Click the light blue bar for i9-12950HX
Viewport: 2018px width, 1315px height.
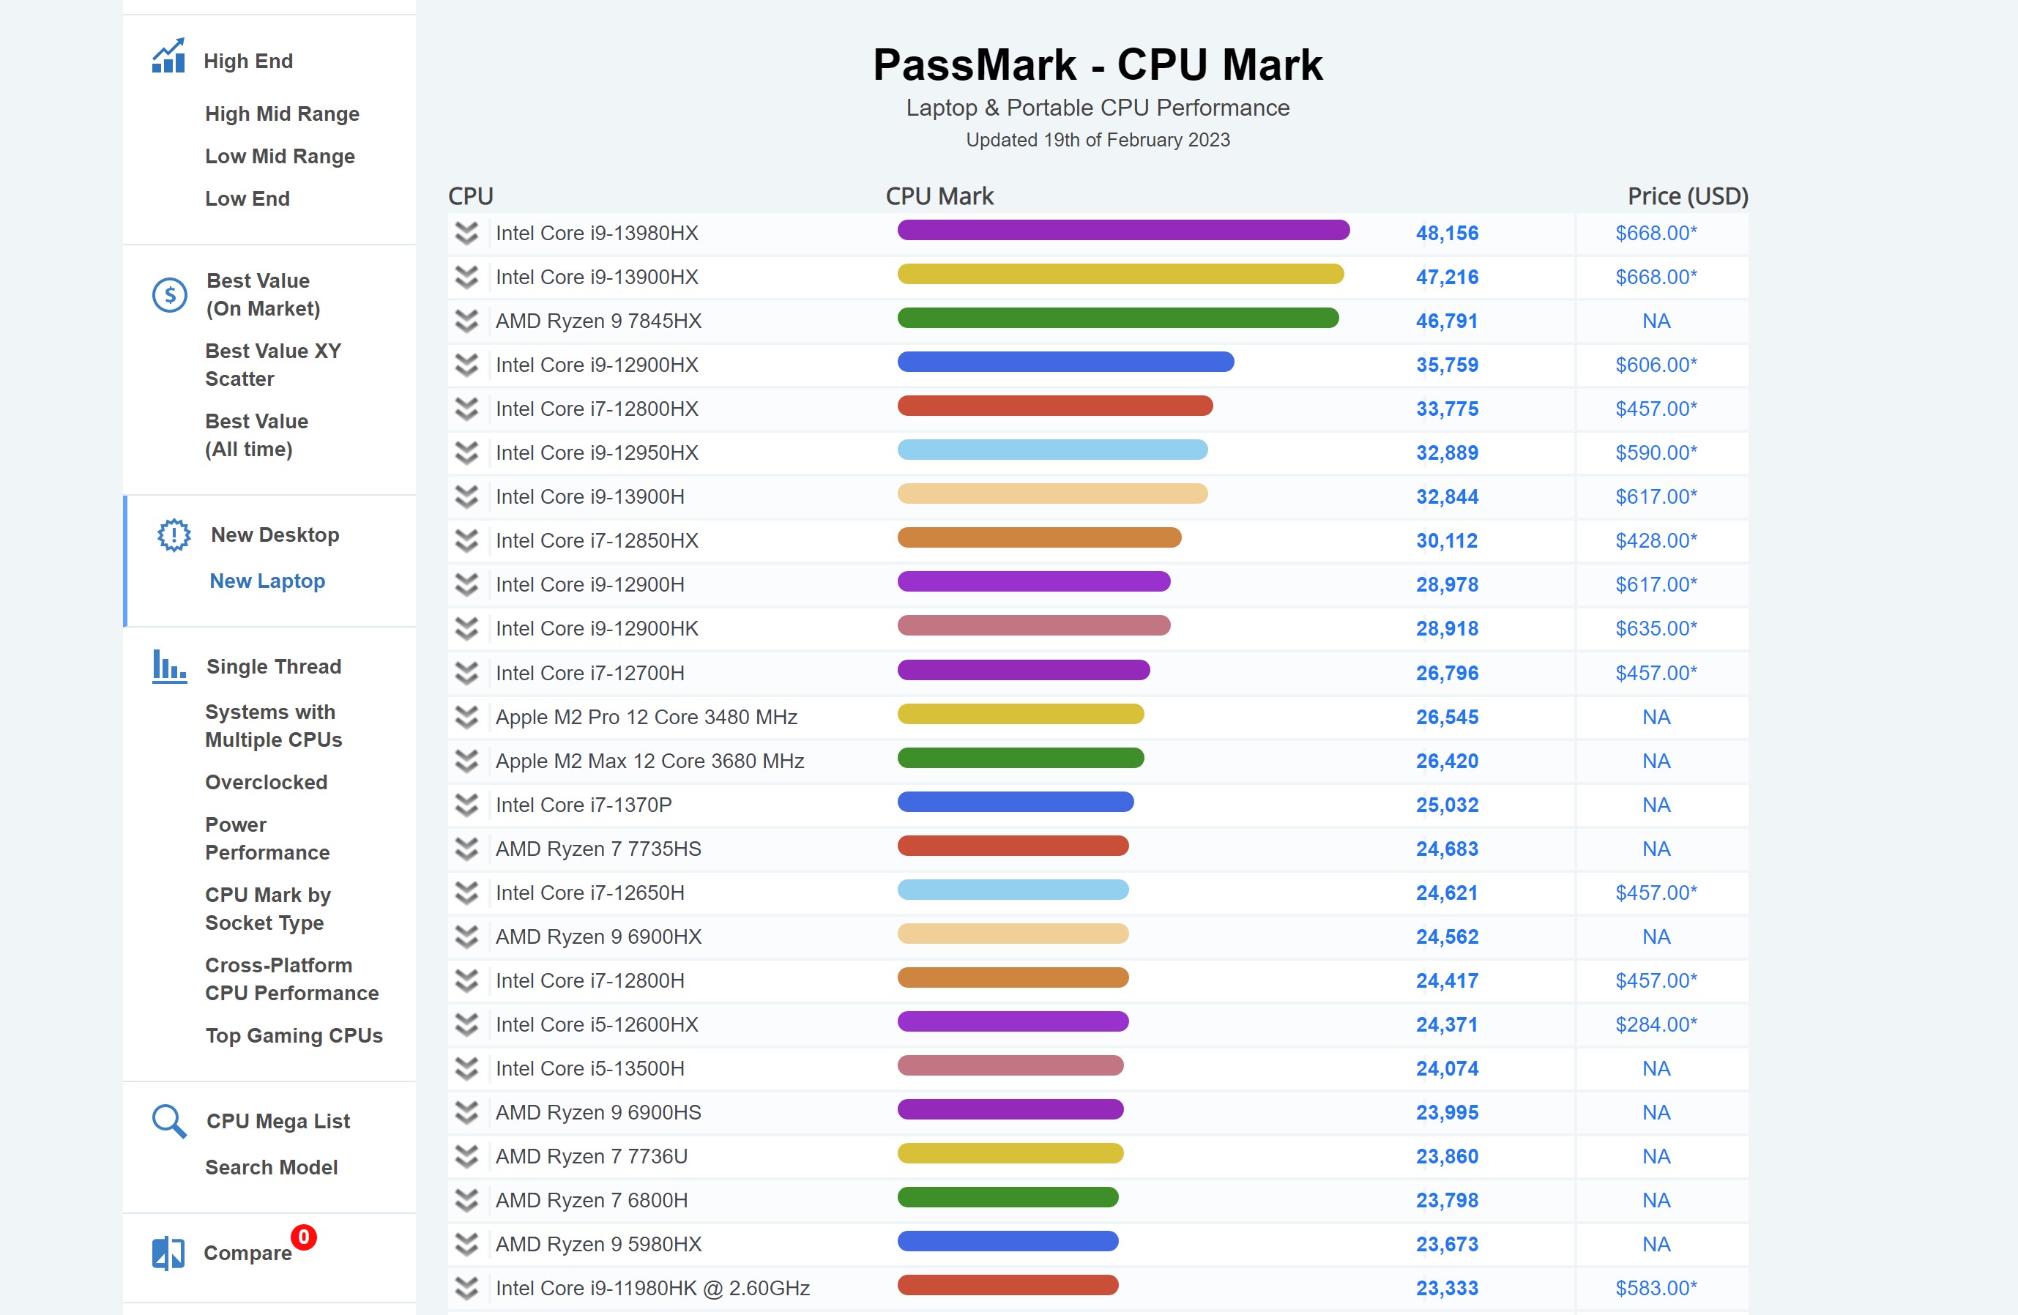coord(1053,450)
